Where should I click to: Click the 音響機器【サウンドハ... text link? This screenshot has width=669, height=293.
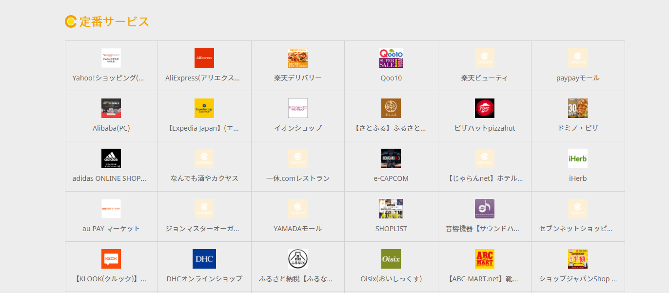[483, 229]
